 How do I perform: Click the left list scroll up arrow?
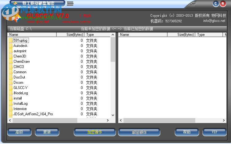(x=113, y=35)
